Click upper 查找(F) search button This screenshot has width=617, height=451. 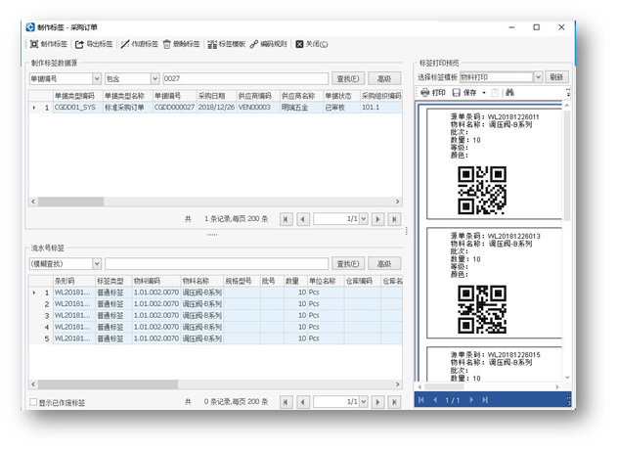[348, 78]
